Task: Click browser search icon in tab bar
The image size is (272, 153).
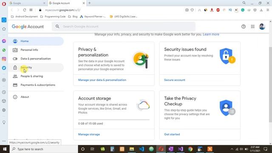Action: pos(244,3)
